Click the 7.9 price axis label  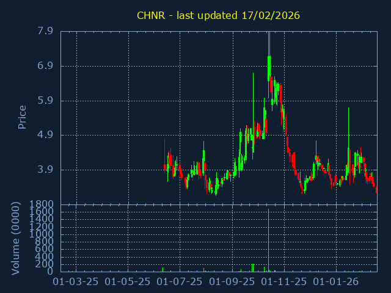[45, 31]
